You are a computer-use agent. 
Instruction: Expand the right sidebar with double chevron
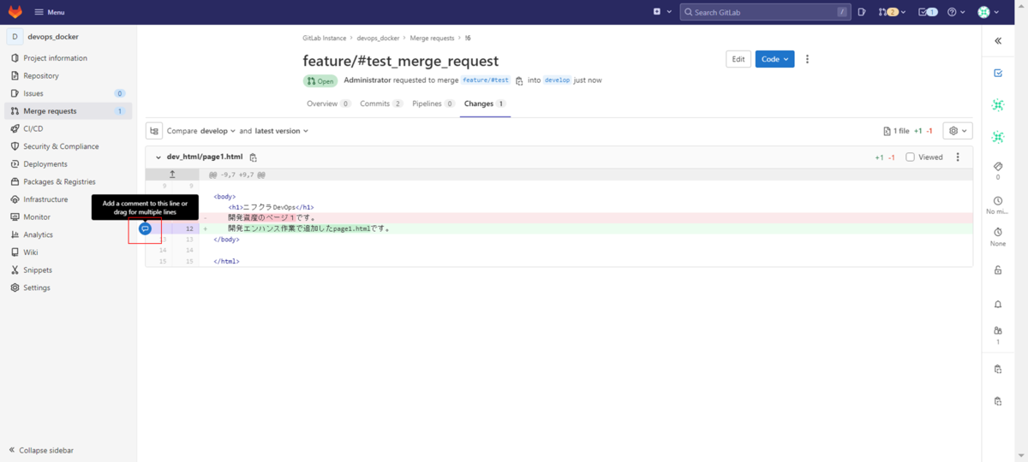coord(998,41)
